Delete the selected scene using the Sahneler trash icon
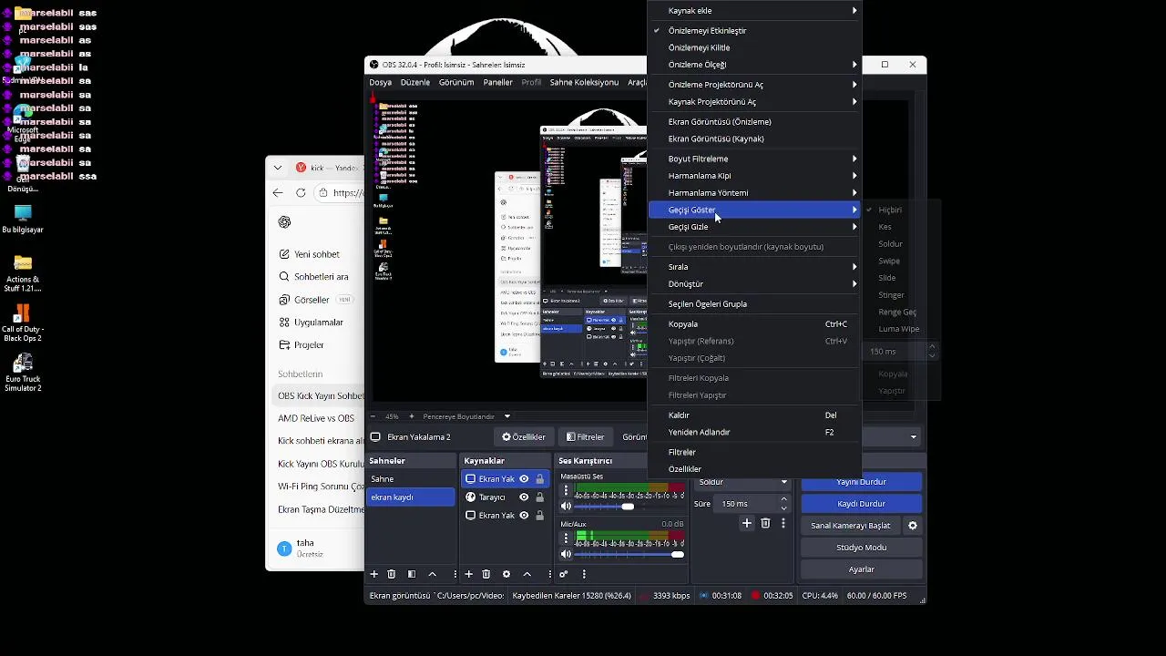This screenshot has width=1166, height=656. (x=392, y=574)
